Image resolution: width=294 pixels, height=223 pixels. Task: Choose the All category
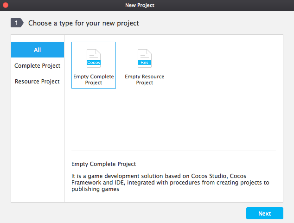pyautogui.click(x=38, y=50)
